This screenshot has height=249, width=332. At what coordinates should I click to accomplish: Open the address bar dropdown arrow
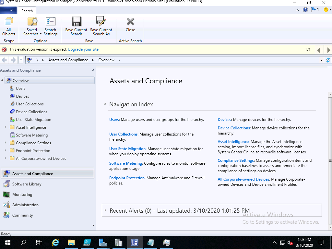point(321,60)
